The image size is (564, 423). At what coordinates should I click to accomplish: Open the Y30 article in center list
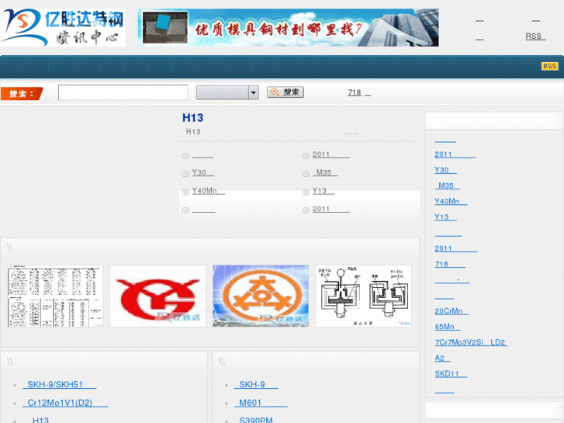coord(202,172)
